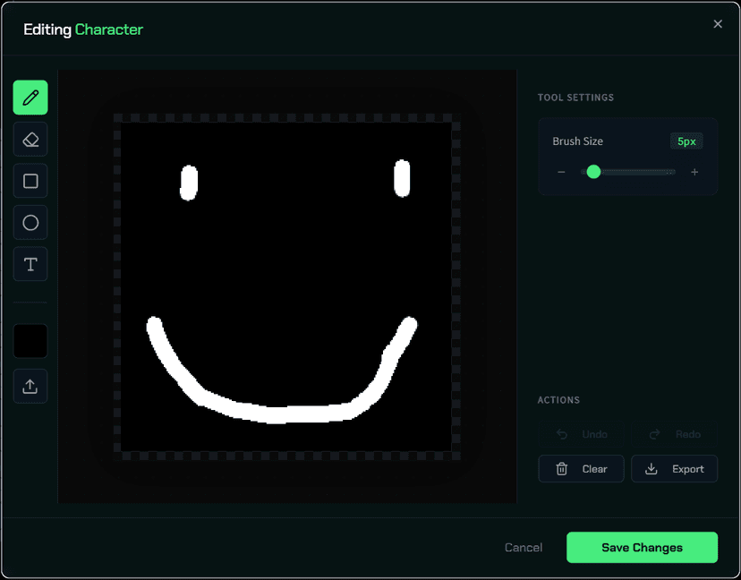Clear the drawing canvas
The width and height of the screenshot is (741, 580).
pos(581,468)
